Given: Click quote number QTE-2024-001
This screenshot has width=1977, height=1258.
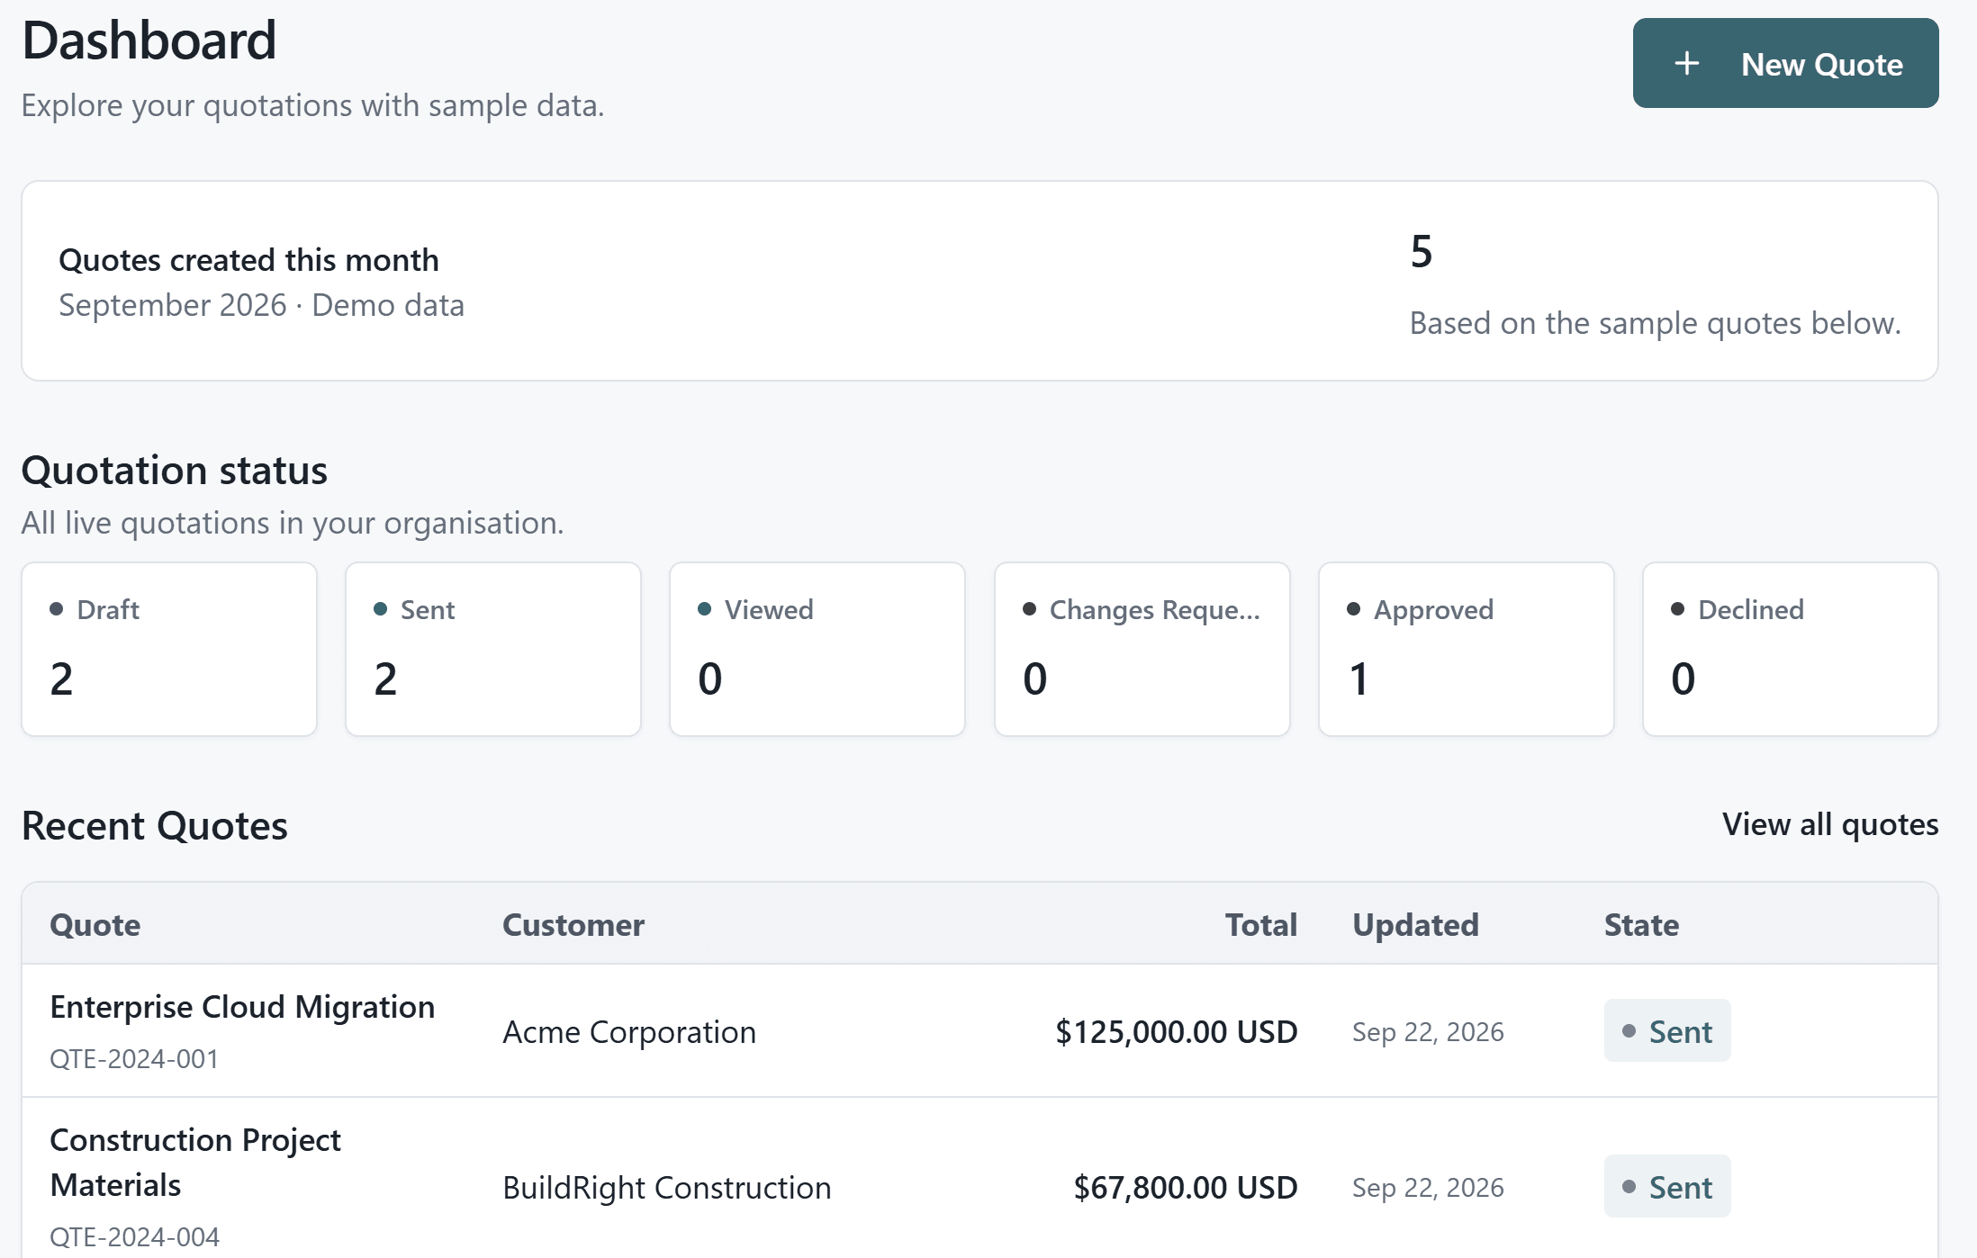Looking at the screenshot, I should coord(134,1058).
